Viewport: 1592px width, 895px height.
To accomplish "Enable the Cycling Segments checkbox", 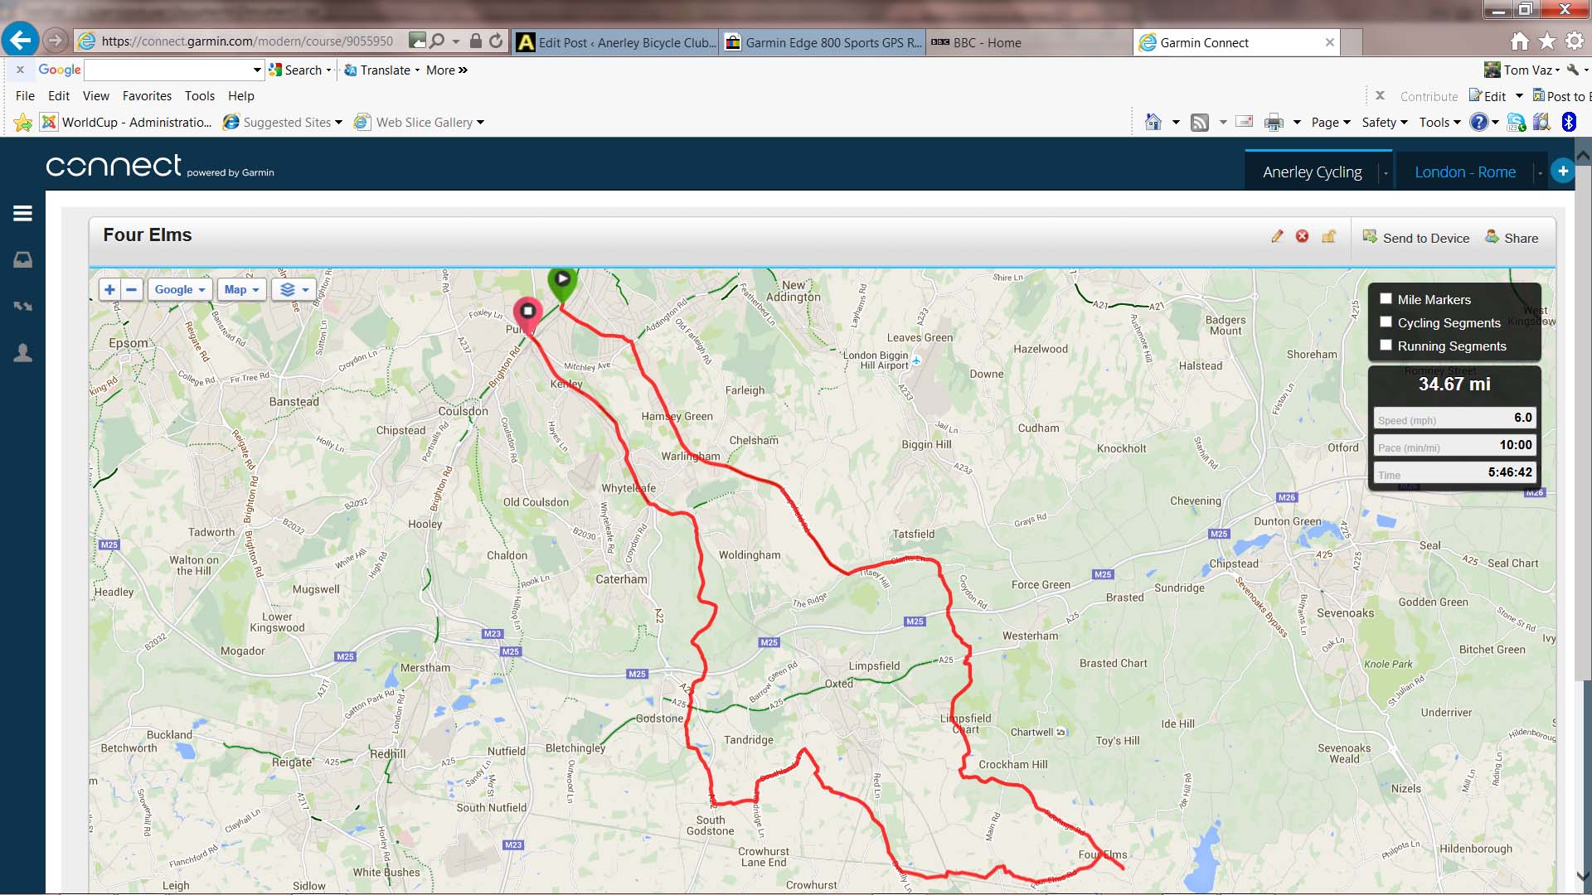I will coord(1386,322).
